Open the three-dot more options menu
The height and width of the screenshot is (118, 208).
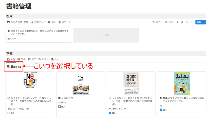pyautogui.click(x=192, y=22)
